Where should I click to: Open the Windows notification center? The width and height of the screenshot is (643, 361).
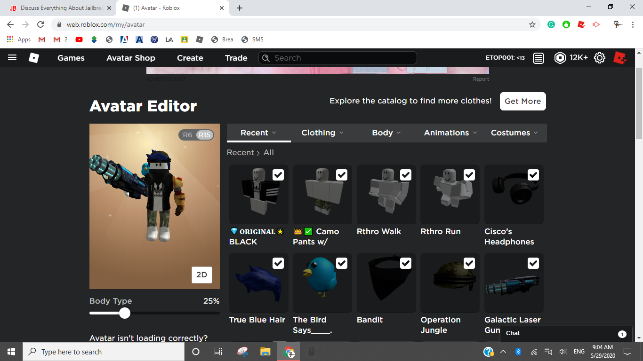(x=627, y=352)
